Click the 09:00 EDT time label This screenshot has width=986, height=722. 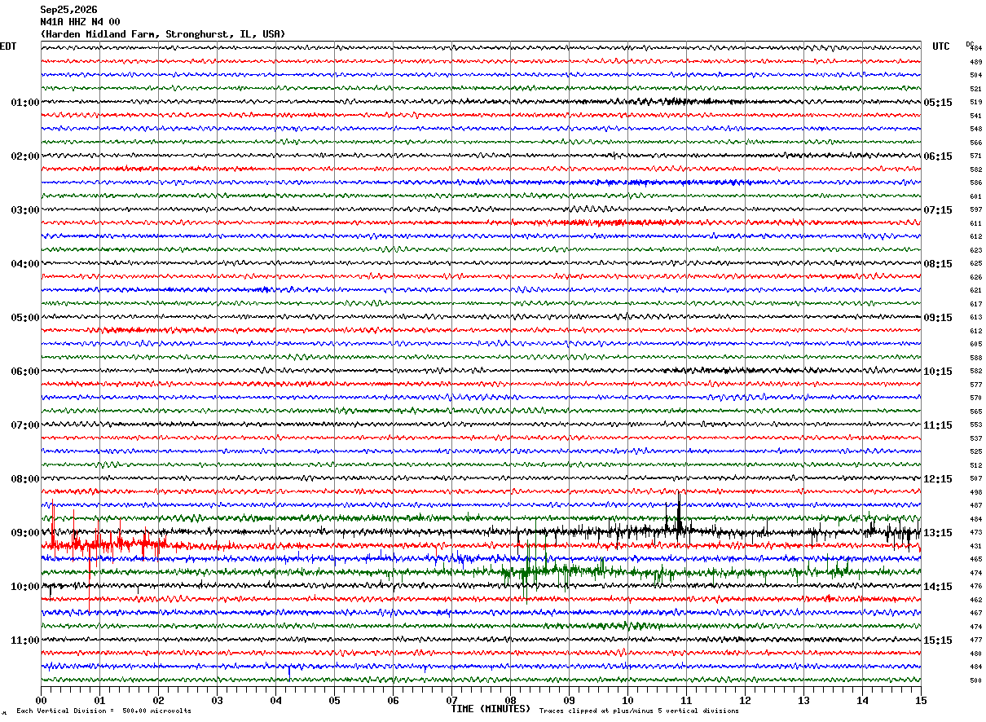(x=25, y=532)
